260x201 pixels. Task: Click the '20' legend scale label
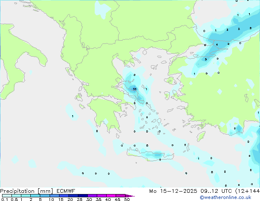click(x=70, y=199)
